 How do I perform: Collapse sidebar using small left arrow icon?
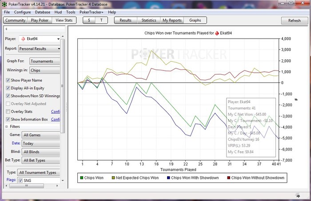[6, 29]
